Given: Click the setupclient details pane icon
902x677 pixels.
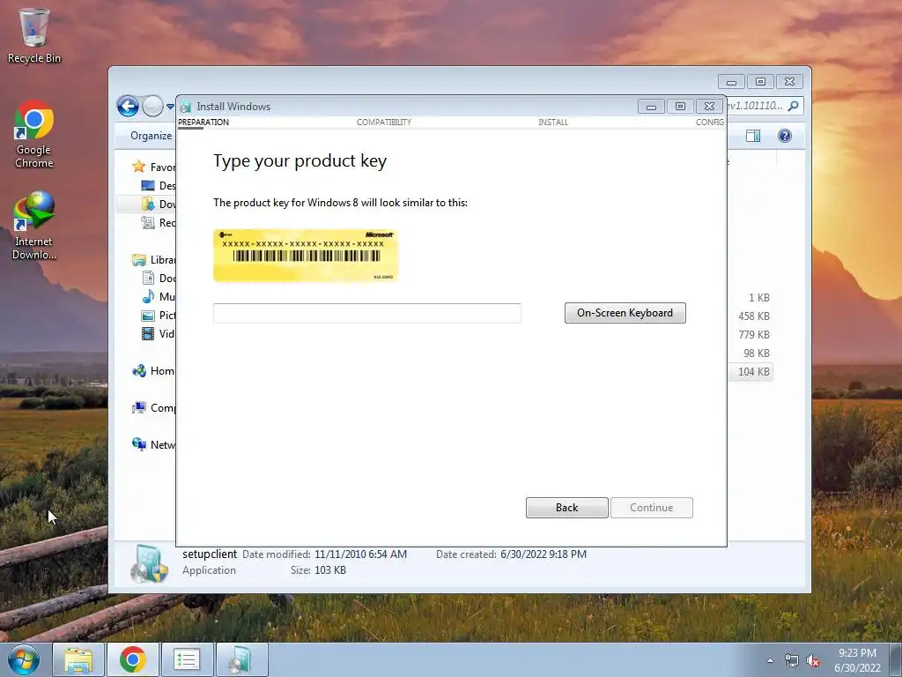Looking at the screenshot, I should (149, 563).
